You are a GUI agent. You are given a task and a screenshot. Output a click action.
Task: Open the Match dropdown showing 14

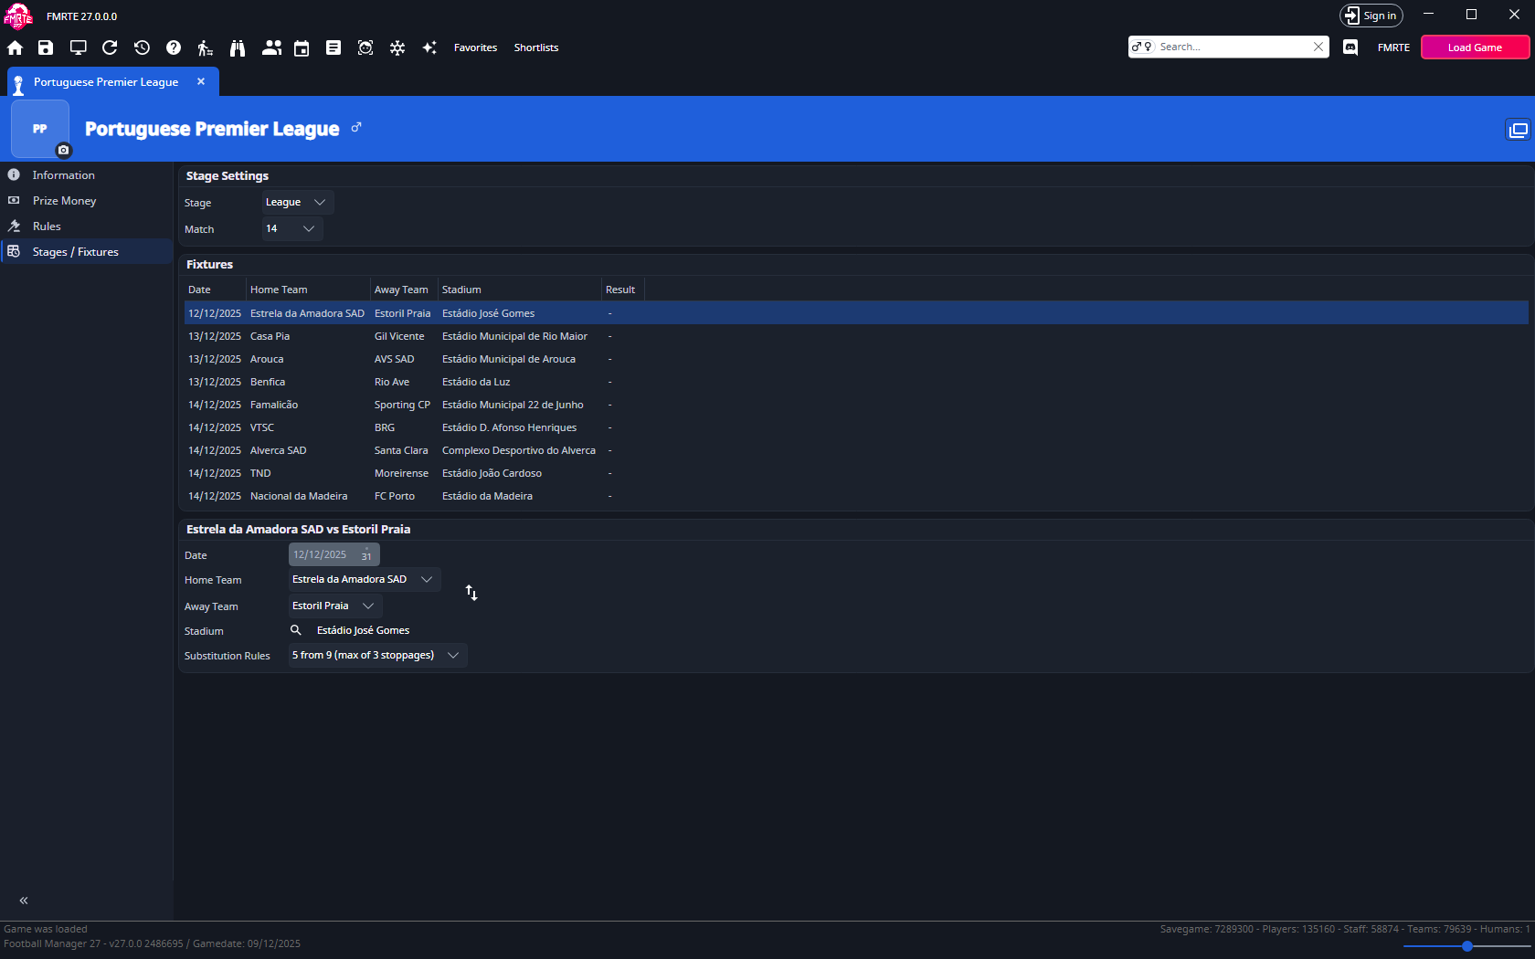click(x=291, y=228)
